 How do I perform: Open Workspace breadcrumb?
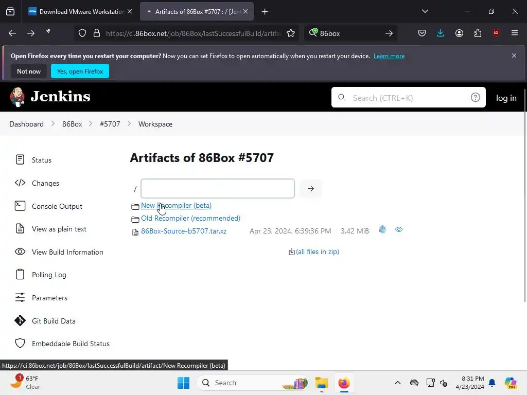155,124
